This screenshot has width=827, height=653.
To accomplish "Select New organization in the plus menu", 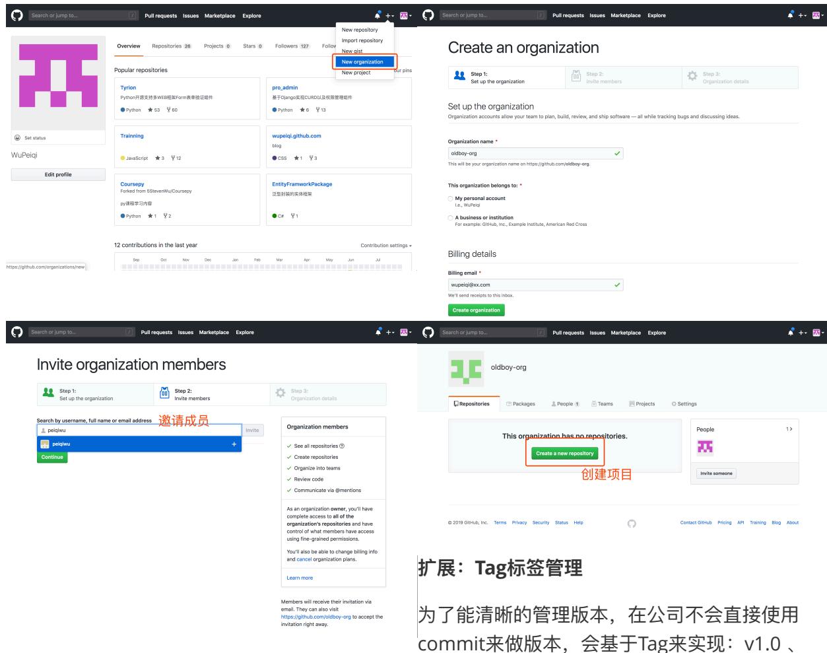I will (x=365, y=62).
